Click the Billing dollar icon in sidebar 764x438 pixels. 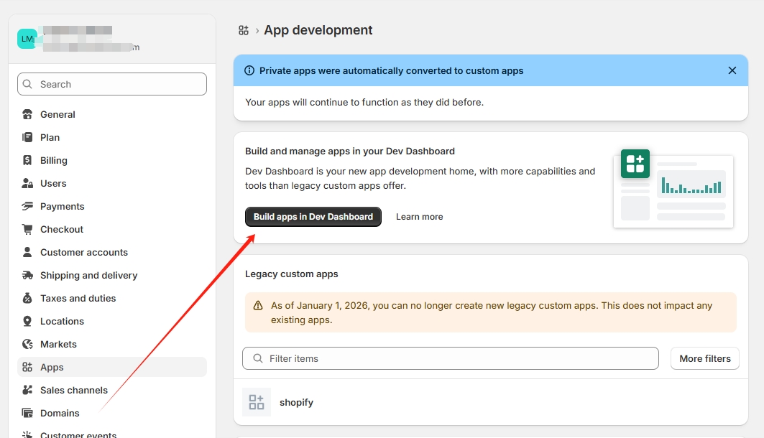(x=27, y=161)
